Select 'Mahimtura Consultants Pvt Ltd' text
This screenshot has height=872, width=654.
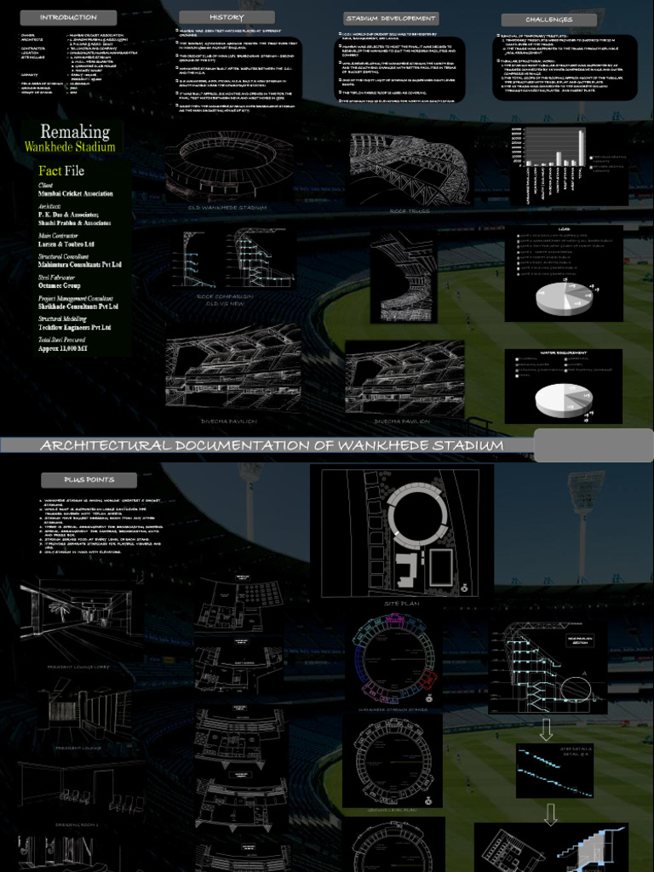click(x=79, y=265)
